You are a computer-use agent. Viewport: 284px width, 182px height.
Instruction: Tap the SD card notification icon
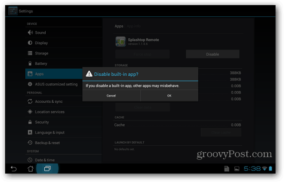click(227, 169)
